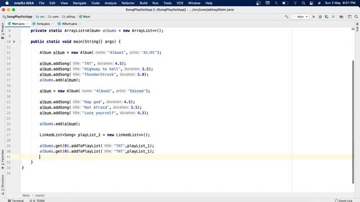Open the File menu
The width and height of the screenshot is (360, 202).
point(42,3)
